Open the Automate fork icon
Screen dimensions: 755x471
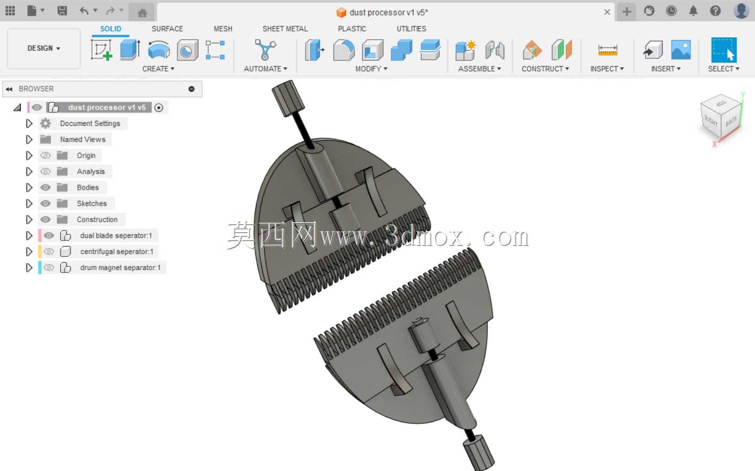tap(265, 50)
